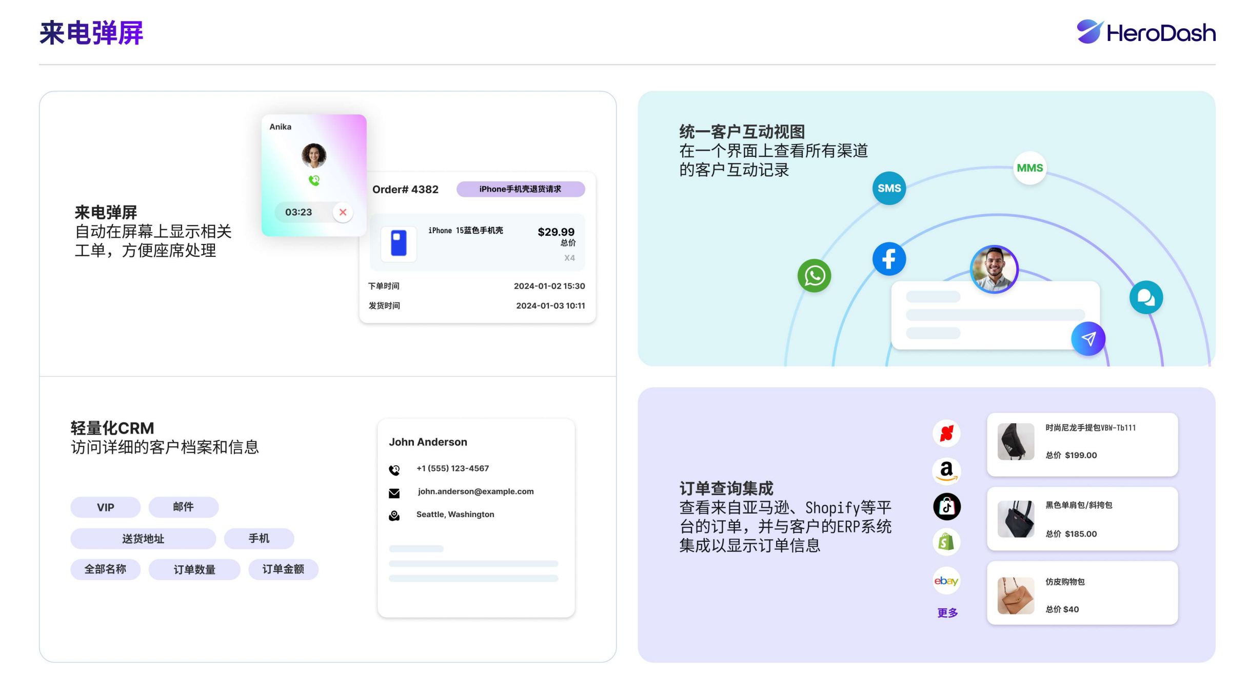
Task: Click the Facebook channel icon
Action: click(889, 259)
